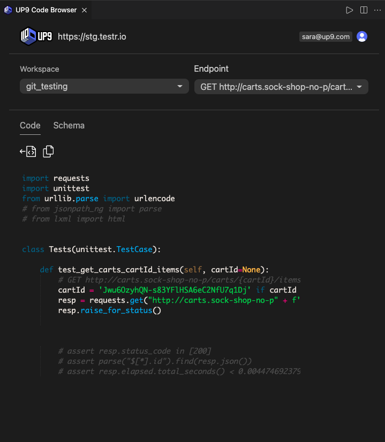385x442 pixels.
Task: Click the 'class Tests(unittest.TestCase):' line
Action: point(92,249)
